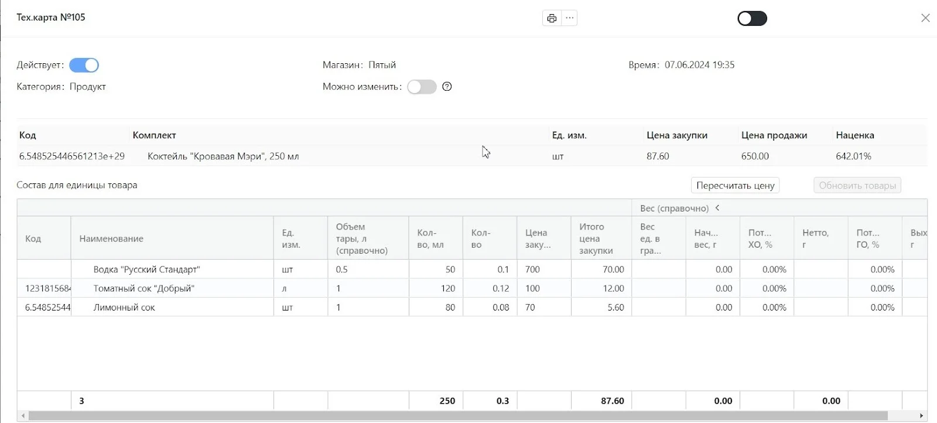Close the Тех.карта №105 window

(925, 18)
